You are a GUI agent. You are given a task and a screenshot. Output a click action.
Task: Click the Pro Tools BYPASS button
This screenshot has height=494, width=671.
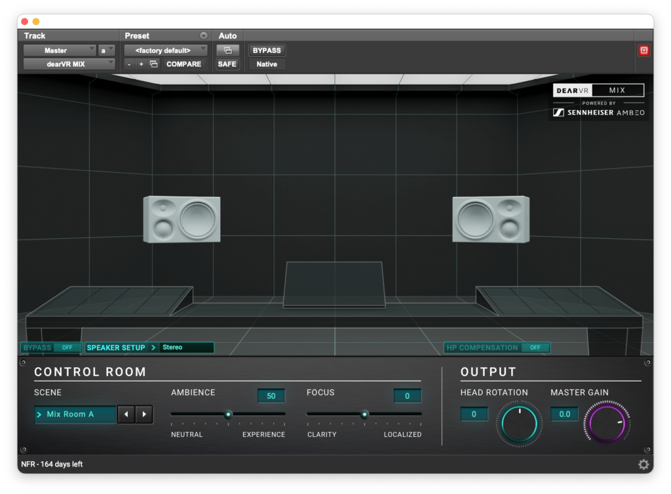[x=267, y=50]
